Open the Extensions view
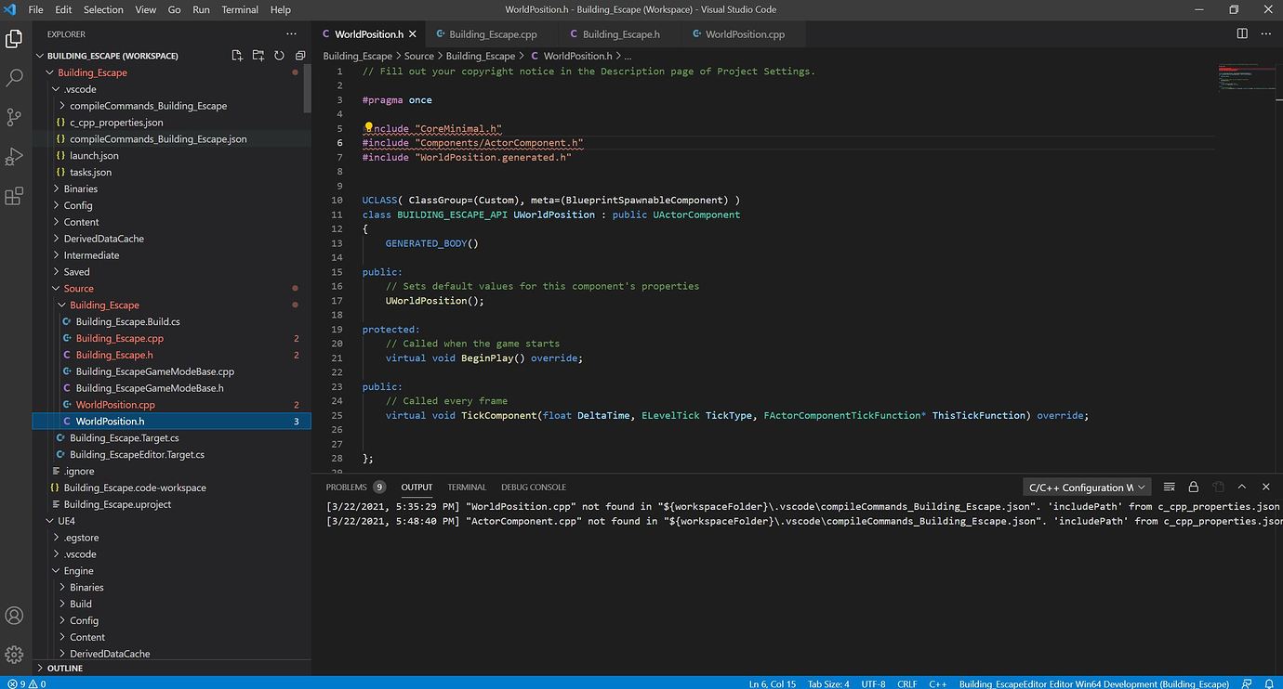Image resolution: width=1283 pixels, height=689 pixels. pyautogui.click(x=15, y=196)
